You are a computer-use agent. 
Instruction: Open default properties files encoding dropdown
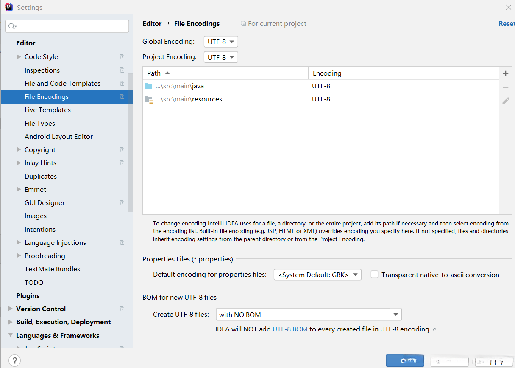pos(317,275)
